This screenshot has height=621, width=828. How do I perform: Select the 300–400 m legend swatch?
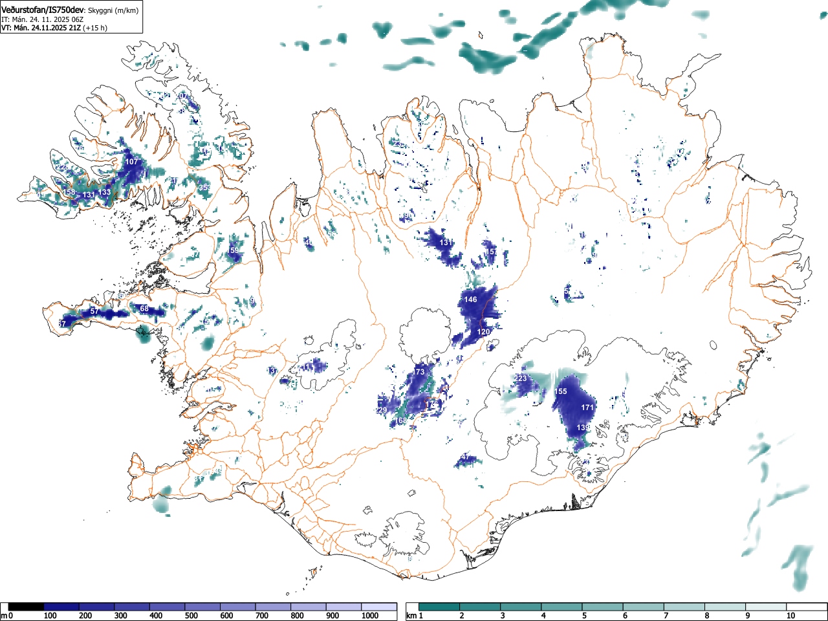pos(132,607)
